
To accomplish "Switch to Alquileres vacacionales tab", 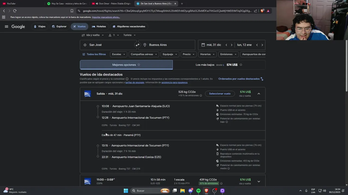I will click(129, 27).
